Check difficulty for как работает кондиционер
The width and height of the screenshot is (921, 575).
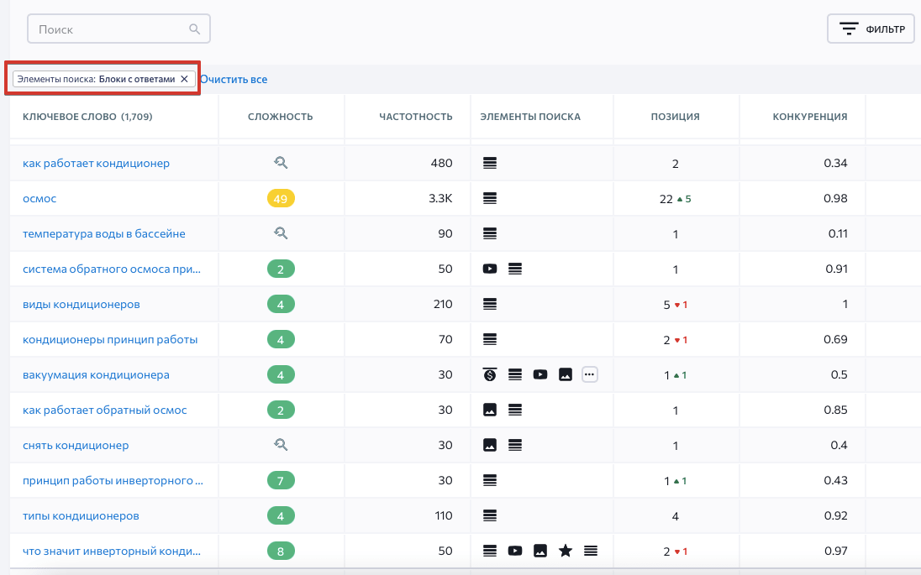tap(281, 164)
